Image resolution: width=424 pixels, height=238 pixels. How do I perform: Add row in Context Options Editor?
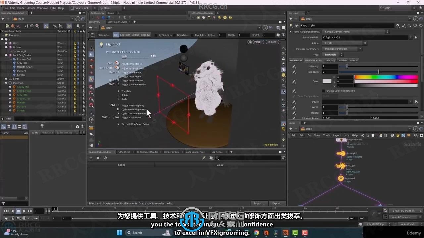[91, 158]
